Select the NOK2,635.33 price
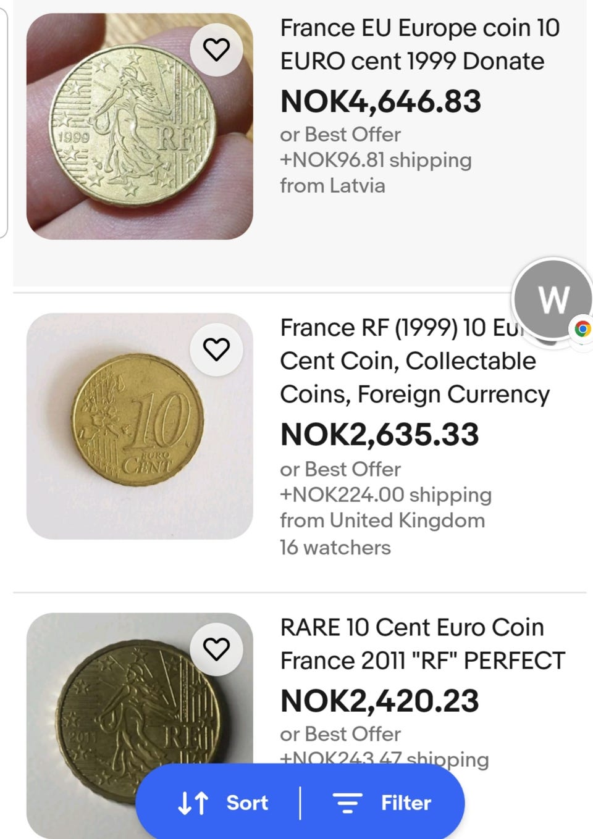 click(x=379, y=435)
